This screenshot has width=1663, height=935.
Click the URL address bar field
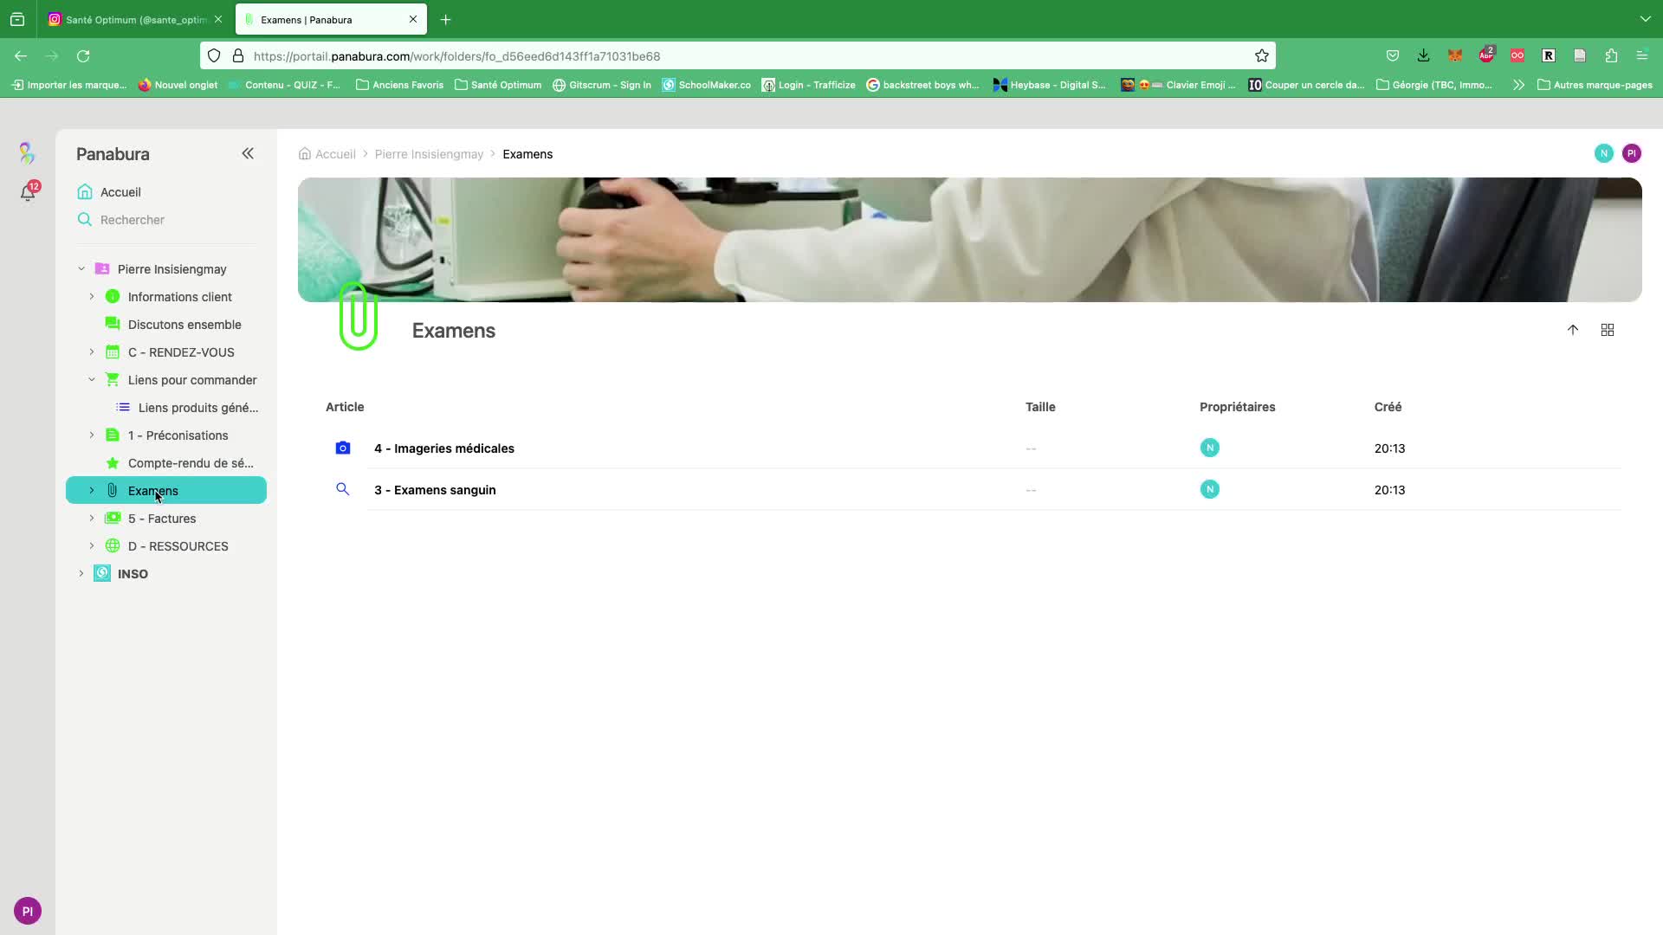point(736,56)
